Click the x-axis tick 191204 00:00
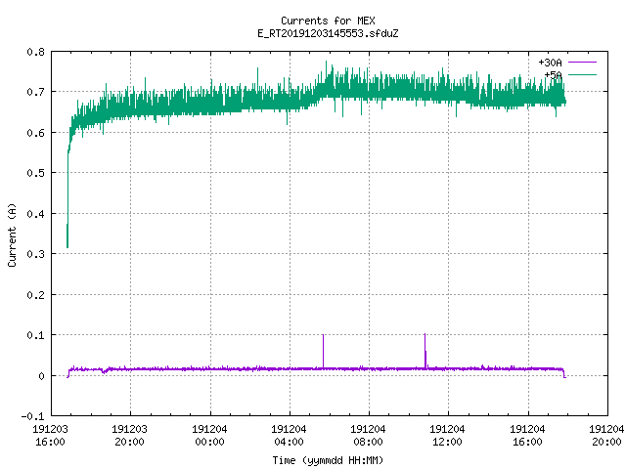Viewport: 626px width, 469px height. tap(209, 435)
